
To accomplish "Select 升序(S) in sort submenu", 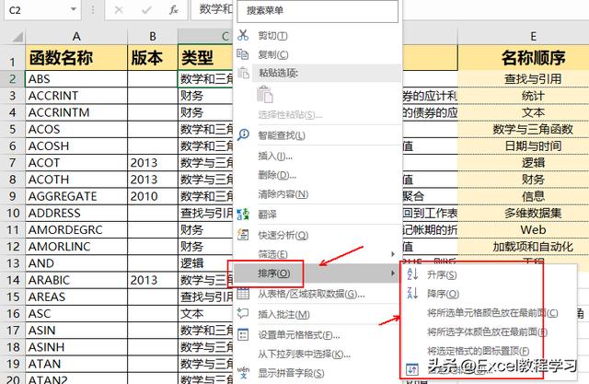I will pos(442,275).
